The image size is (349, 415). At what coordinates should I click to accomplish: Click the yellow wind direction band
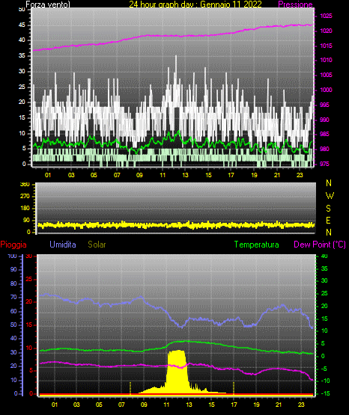click(x=176, y=225)
